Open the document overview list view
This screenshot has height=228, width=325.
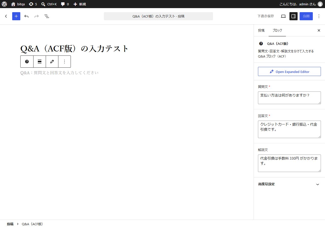pos(47,16)
